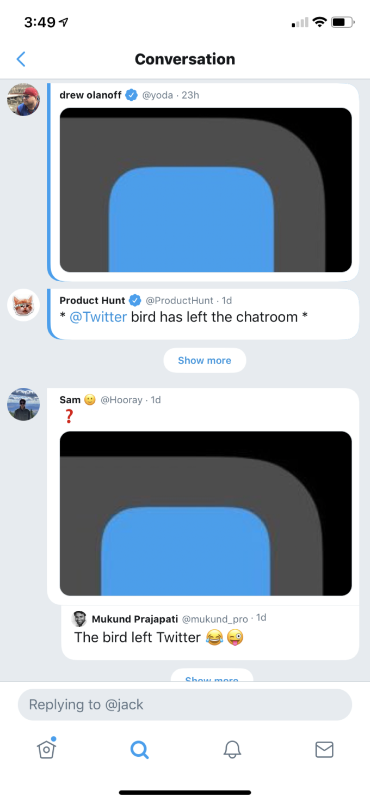The width and height of the screenshot is (370, 802).
Task: Open image in Sam's tweet
Action: coord(206,513)
